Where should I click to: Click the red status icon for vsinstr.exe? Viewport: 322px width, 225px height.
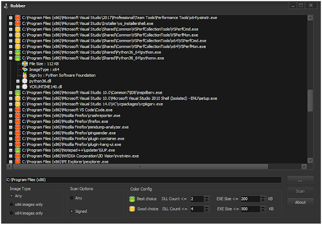[18, 18]
